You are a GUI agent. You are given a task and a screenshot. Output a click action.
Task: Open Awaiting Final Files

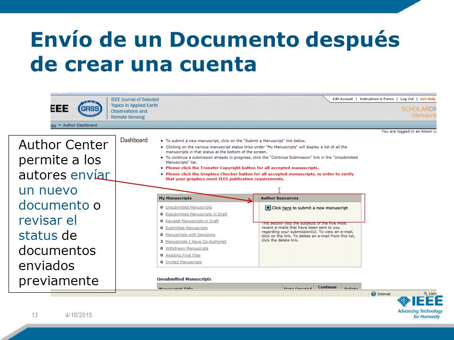(x=183, y=255)
